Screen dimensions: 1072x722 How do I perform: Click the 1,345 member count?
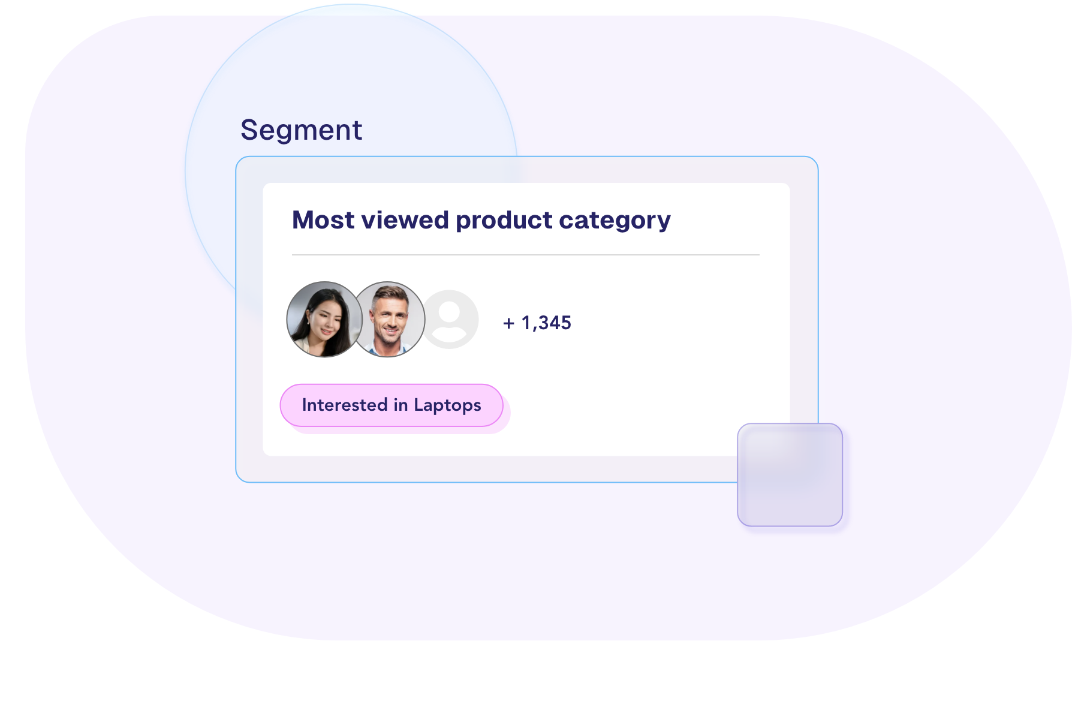point(546,323)
